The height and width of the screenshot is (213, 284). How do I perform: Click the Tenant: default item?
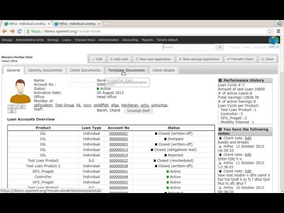pos(167,40)
